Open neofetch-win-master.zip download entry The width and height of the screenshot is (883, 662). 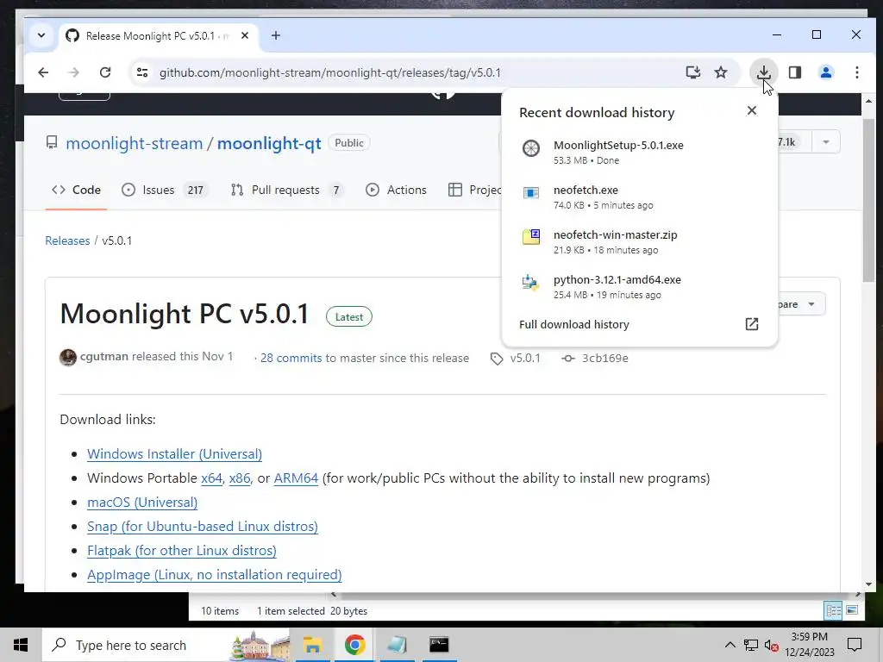[638, 242]
